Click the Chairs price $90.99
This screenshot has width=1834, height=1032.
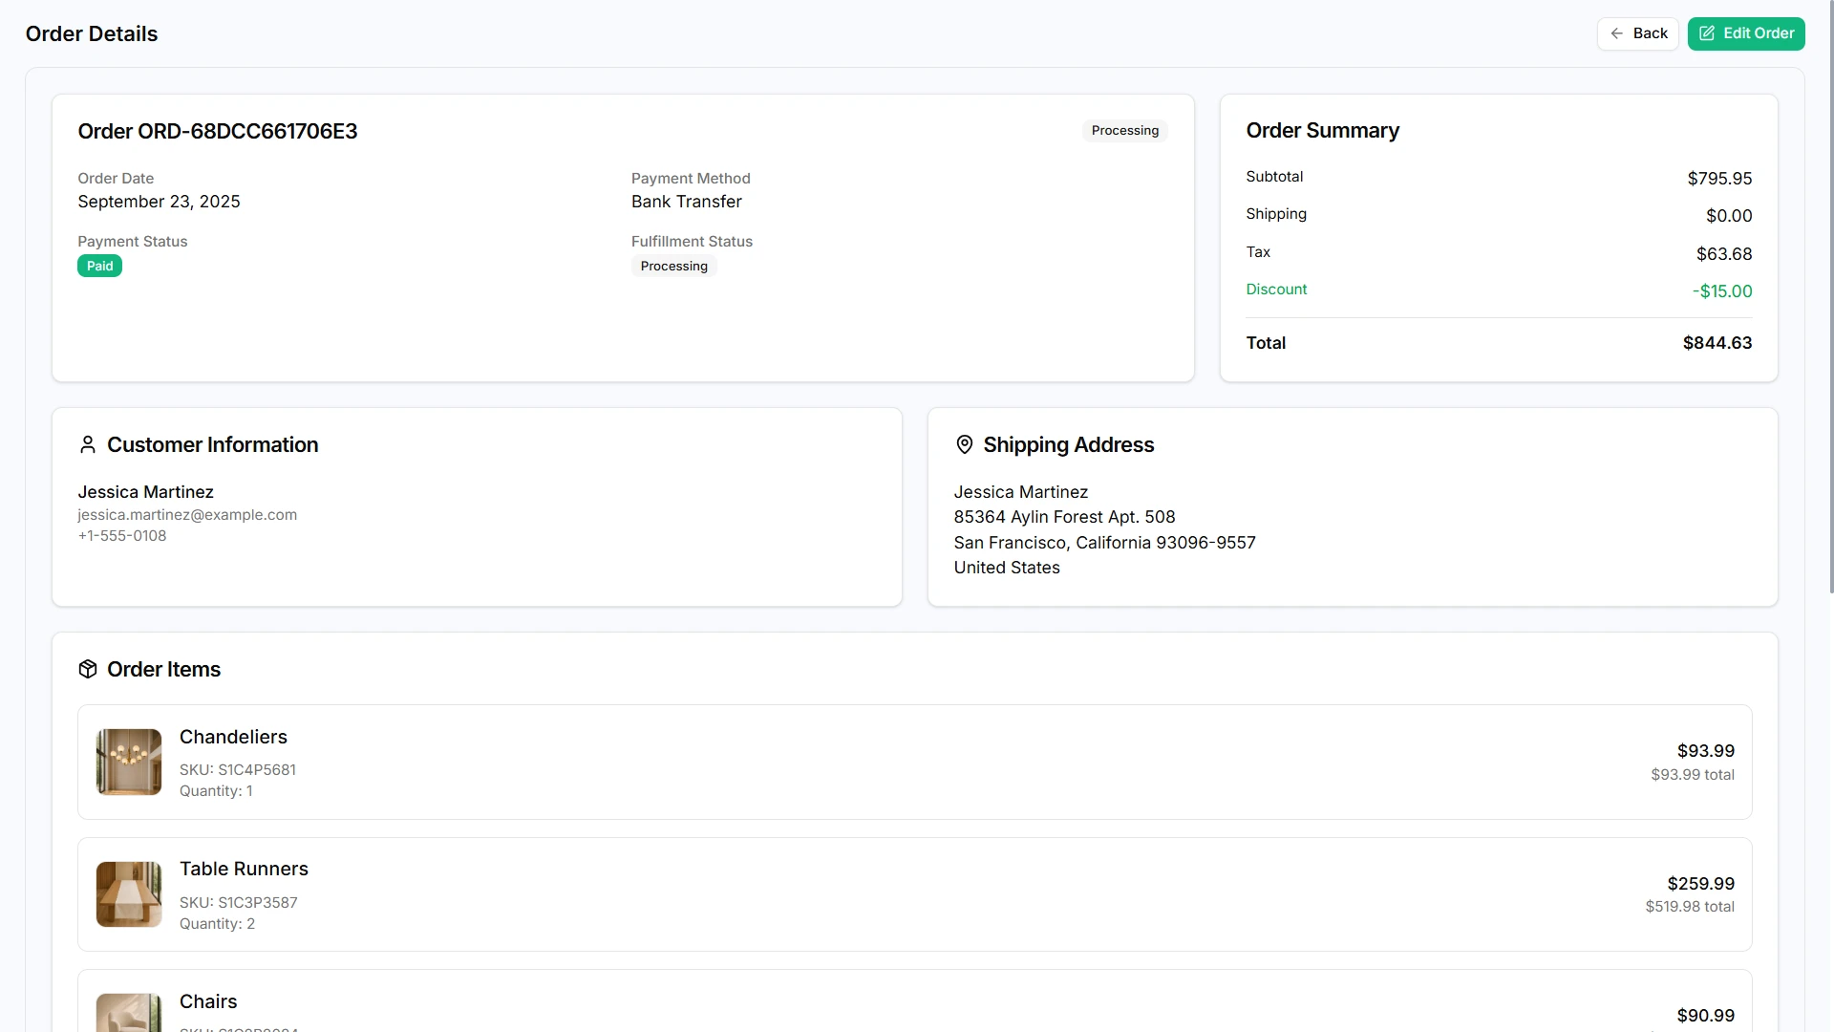[x=1705, y=1016]
